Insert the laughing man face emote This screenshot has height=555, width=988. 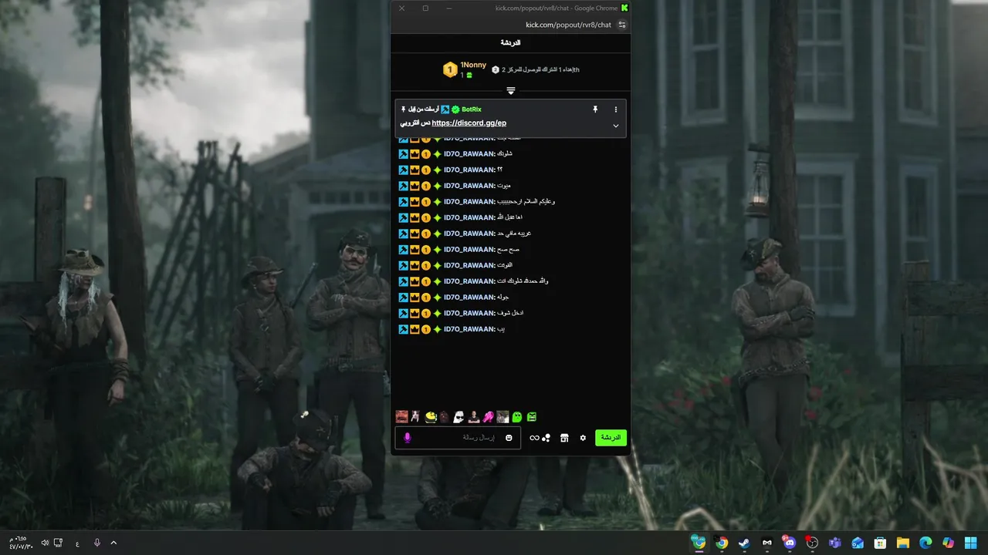[401, 417]
